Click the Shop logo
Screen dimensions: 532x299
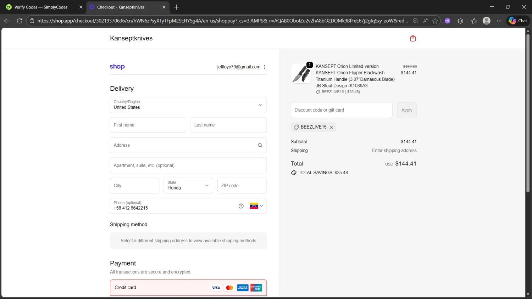[x=117, y=67]
